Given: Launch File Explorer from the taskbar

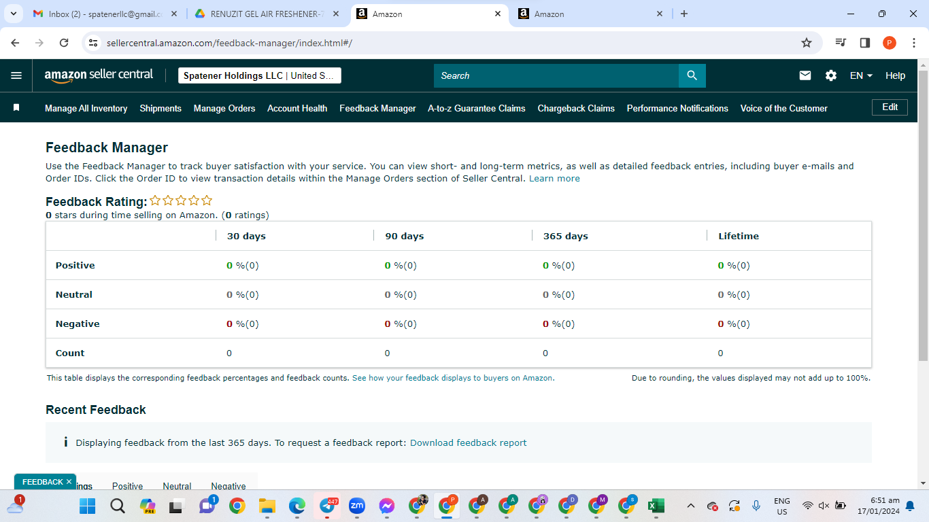Looking at the screenshot, I should [x=267, y=506].
